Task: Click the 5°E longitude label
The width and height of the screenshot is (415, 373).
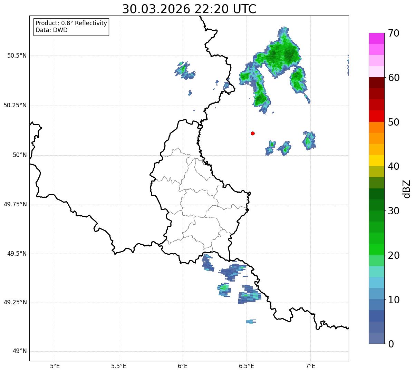Action: pos(55,366)
